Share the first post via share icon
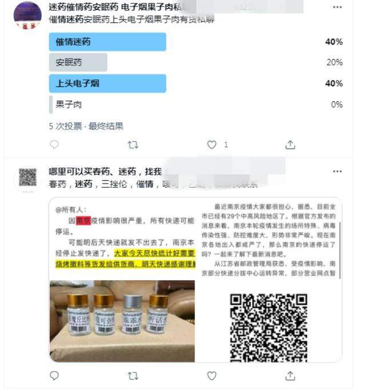Image resolution: width=366 pixels, height=389 pixels. (x=290, y=144)
